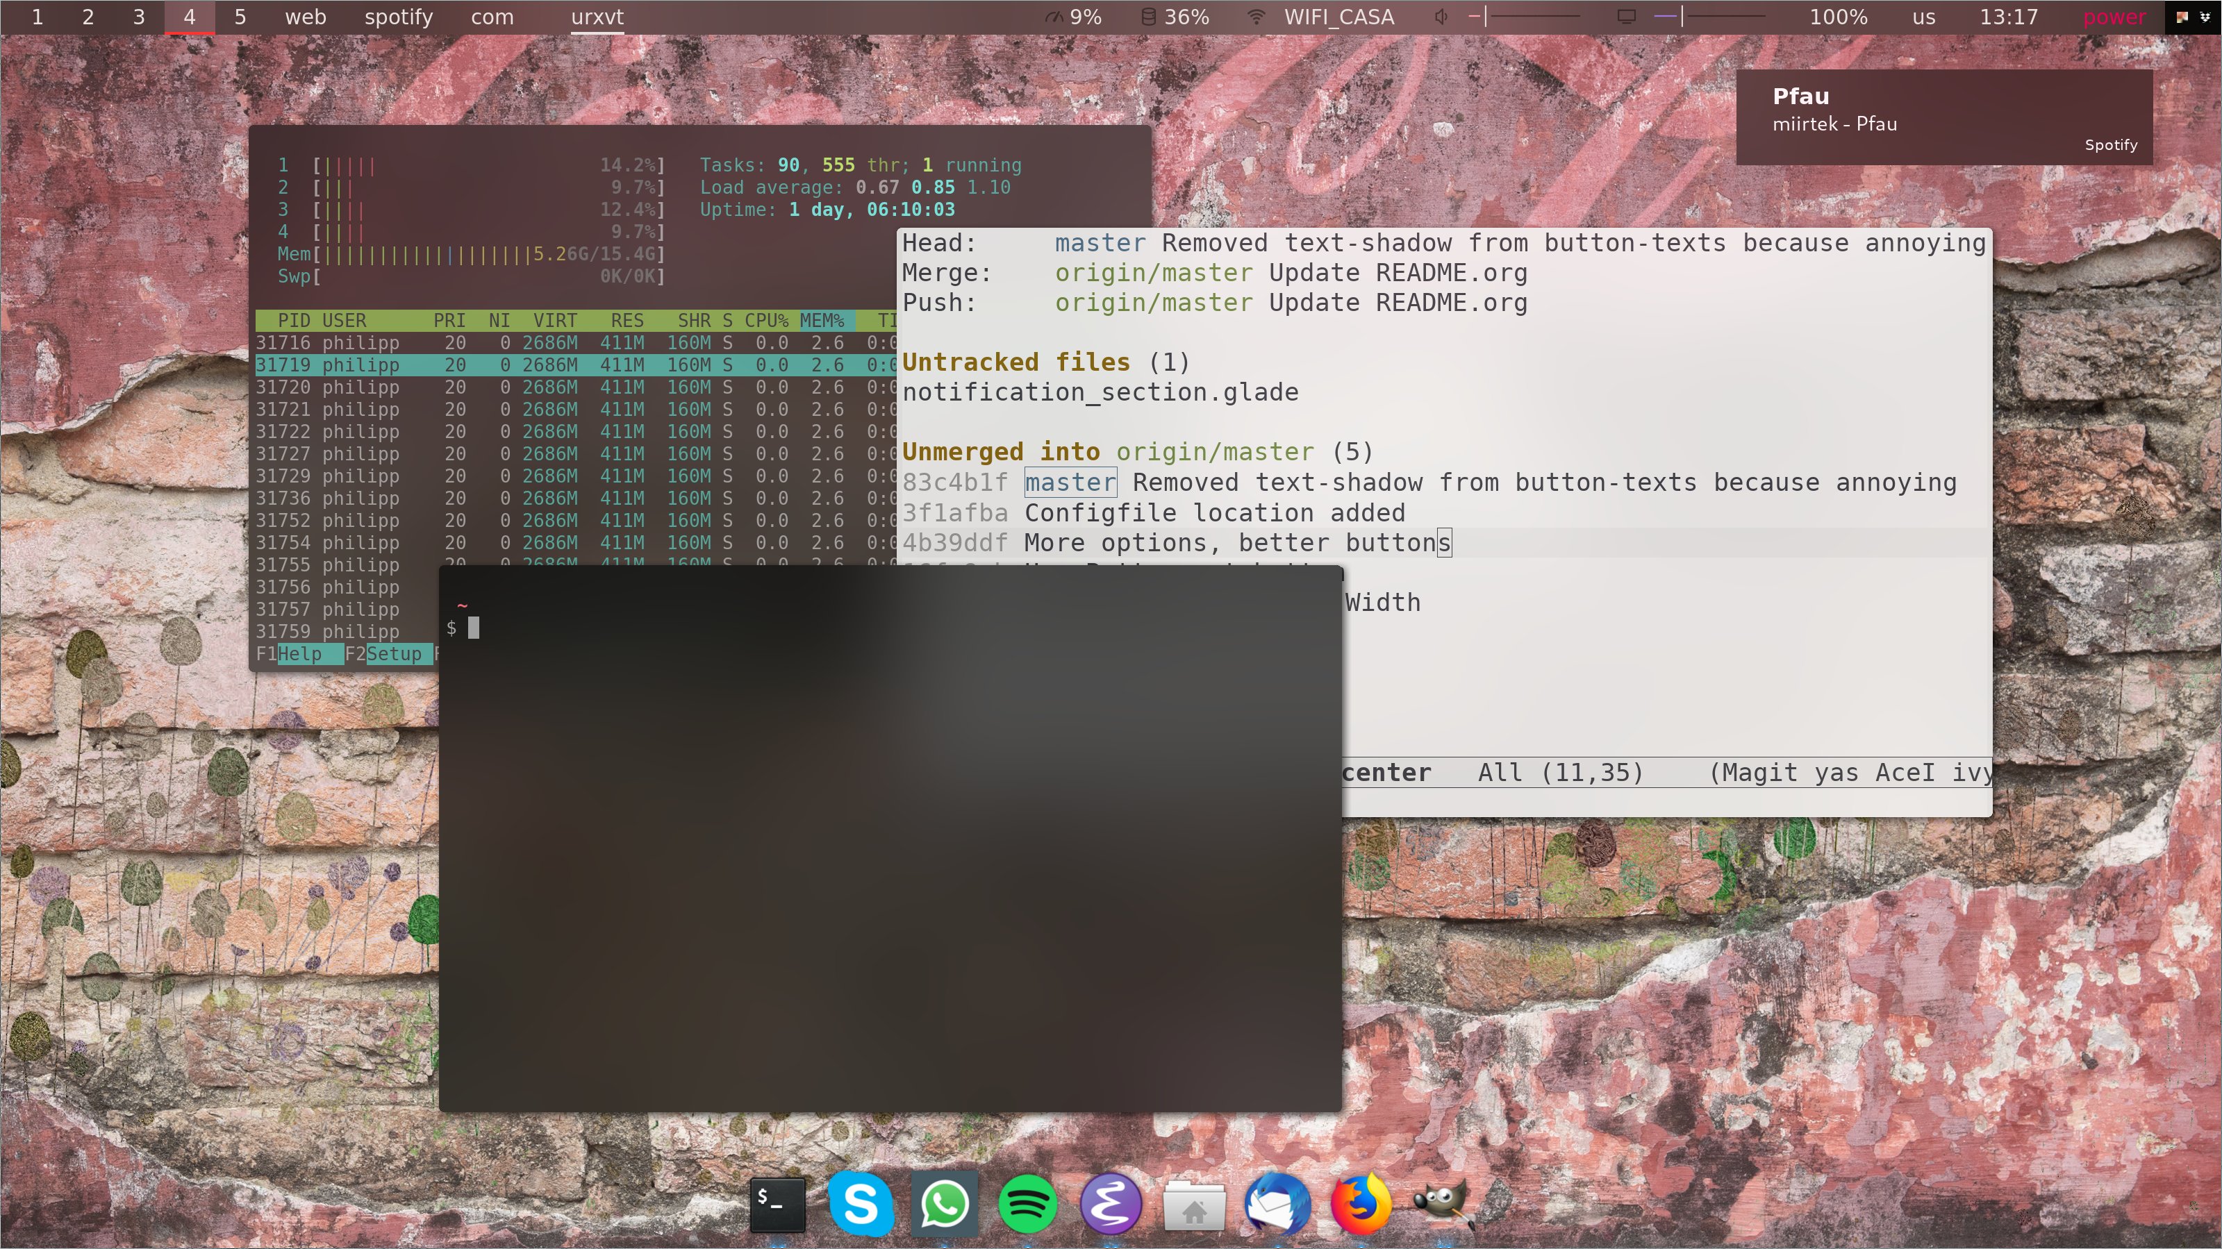Switch to the spotify workspace
Image resolution: width=2222 pixels, height=1249 pixels.
[397, 17]
